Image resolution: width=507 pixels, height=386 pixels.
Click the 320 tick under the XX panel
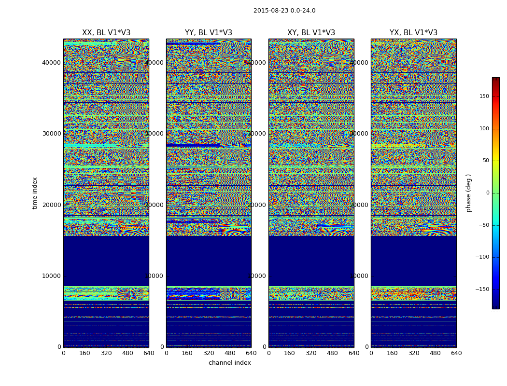point(106,353)
